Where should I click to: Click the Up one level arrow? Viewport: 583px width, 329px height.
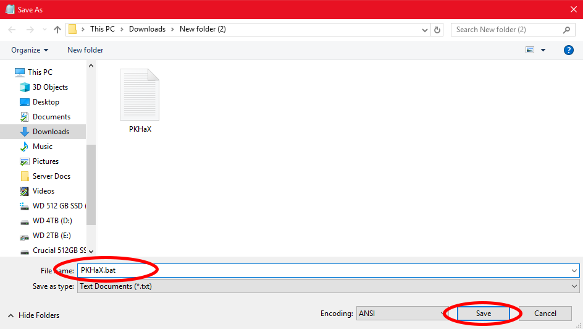57,30
